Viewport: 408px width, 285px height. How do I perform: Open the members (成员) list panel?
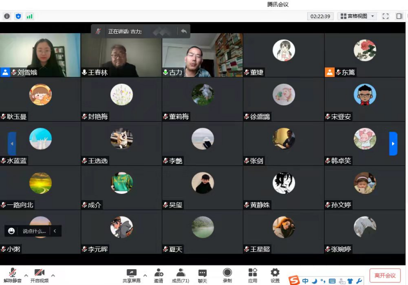tap(181, 275)
